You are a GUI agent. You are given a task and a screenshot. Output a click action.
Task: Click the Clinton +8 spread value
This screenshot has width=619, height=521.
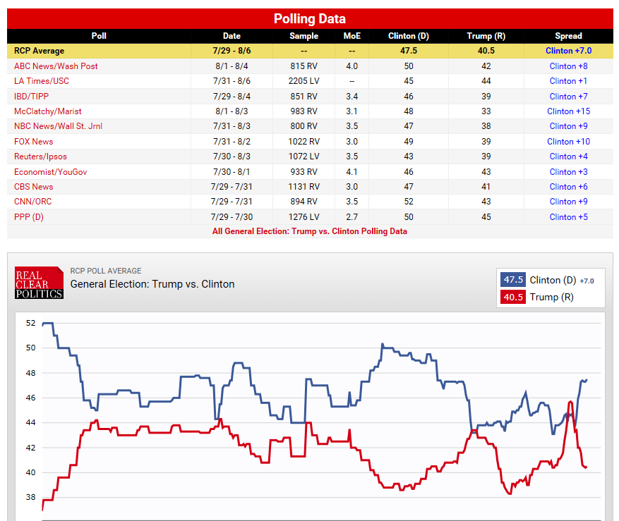click(x=568, y=66)
